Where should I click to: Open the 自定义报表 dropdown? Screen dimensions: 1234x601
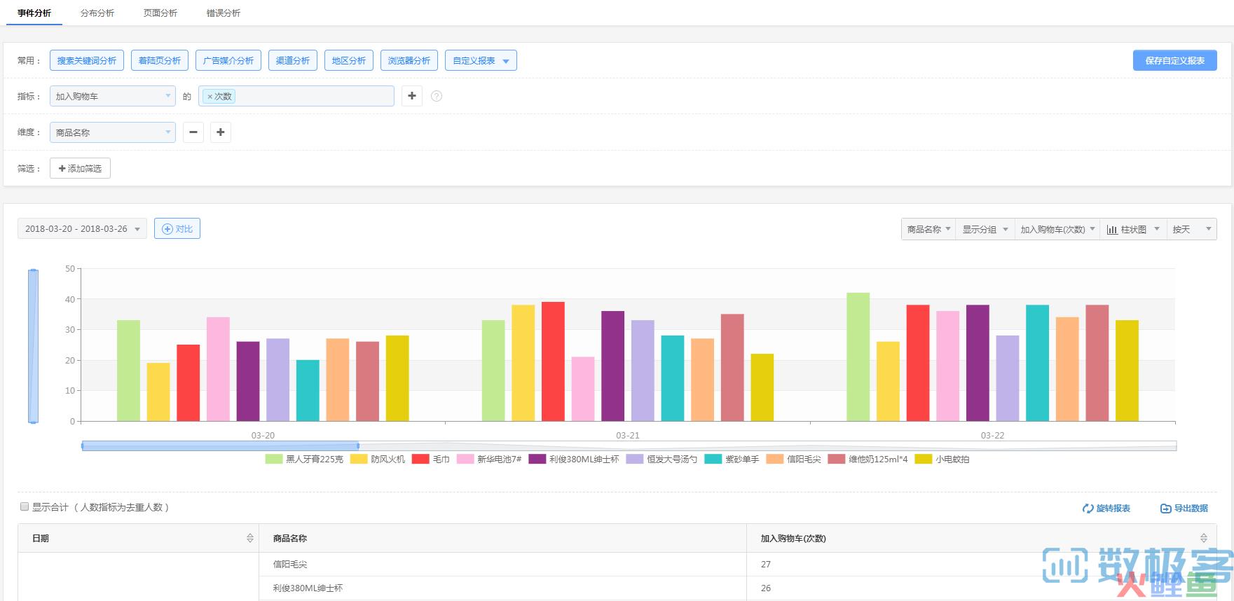click(x=481, y=60)
